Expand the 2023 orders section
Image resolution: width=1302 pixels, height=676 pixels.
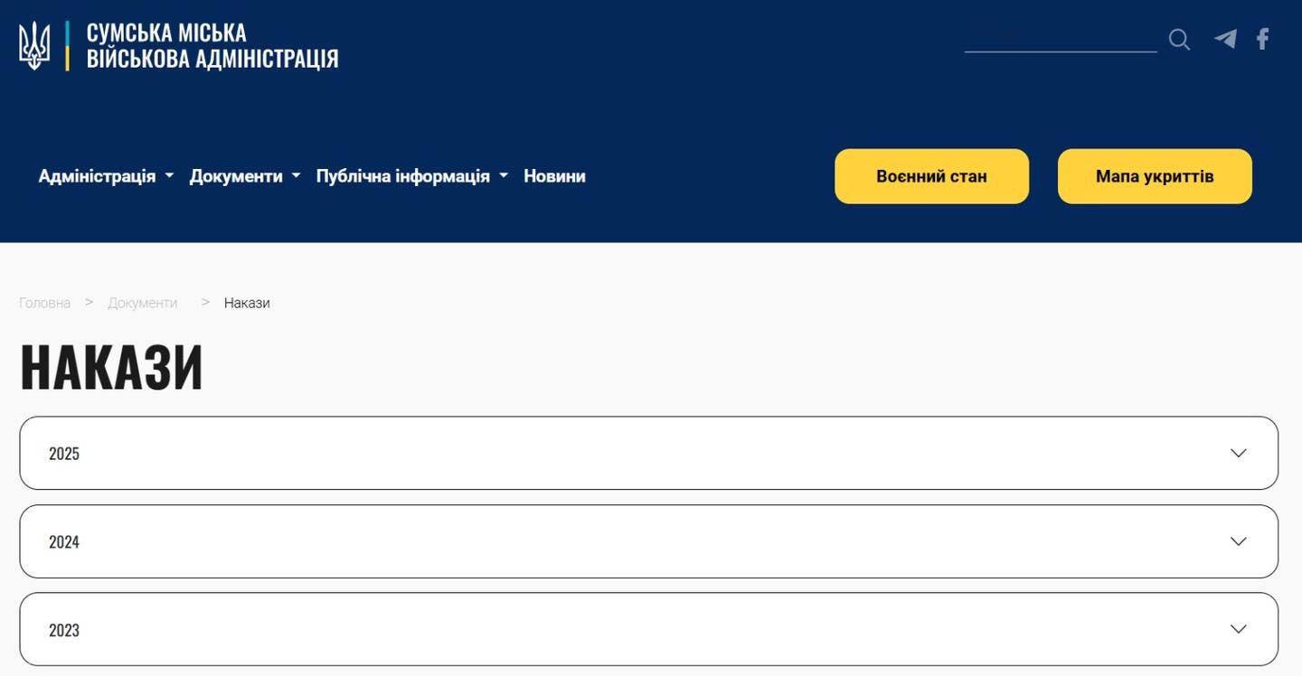[x=633, y=629]
